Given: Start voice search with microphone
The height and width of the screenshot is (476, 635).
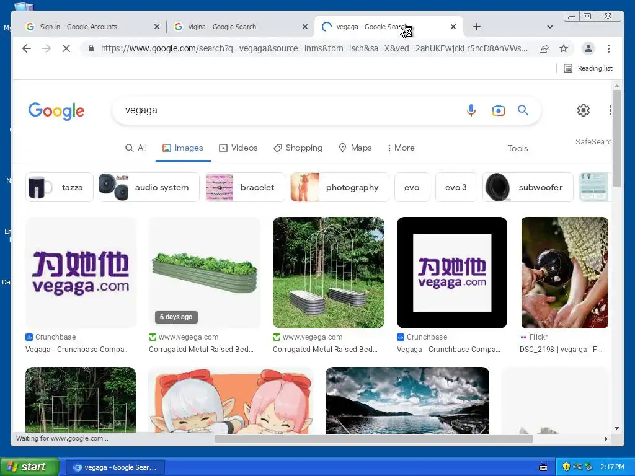Looking at the screenshot, I should pos(471,110).
